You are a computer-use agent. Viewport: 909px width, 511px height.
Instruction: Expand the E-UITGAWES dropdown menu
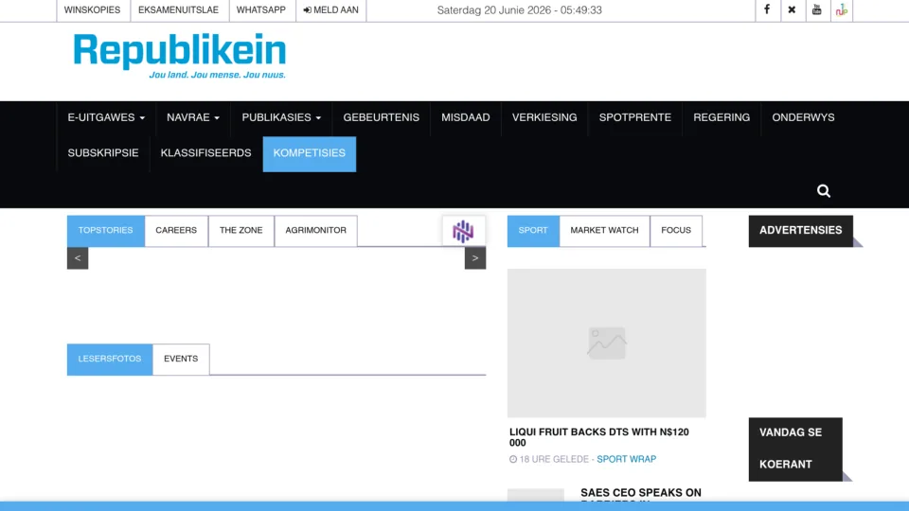click(x=106, y=117)
